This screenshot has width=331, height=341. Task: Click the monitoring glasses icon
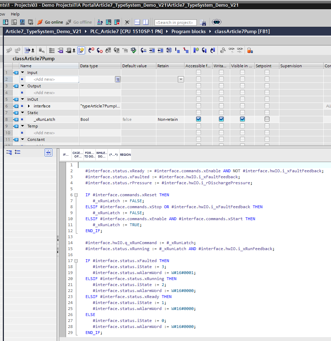[x=232, y=50]
